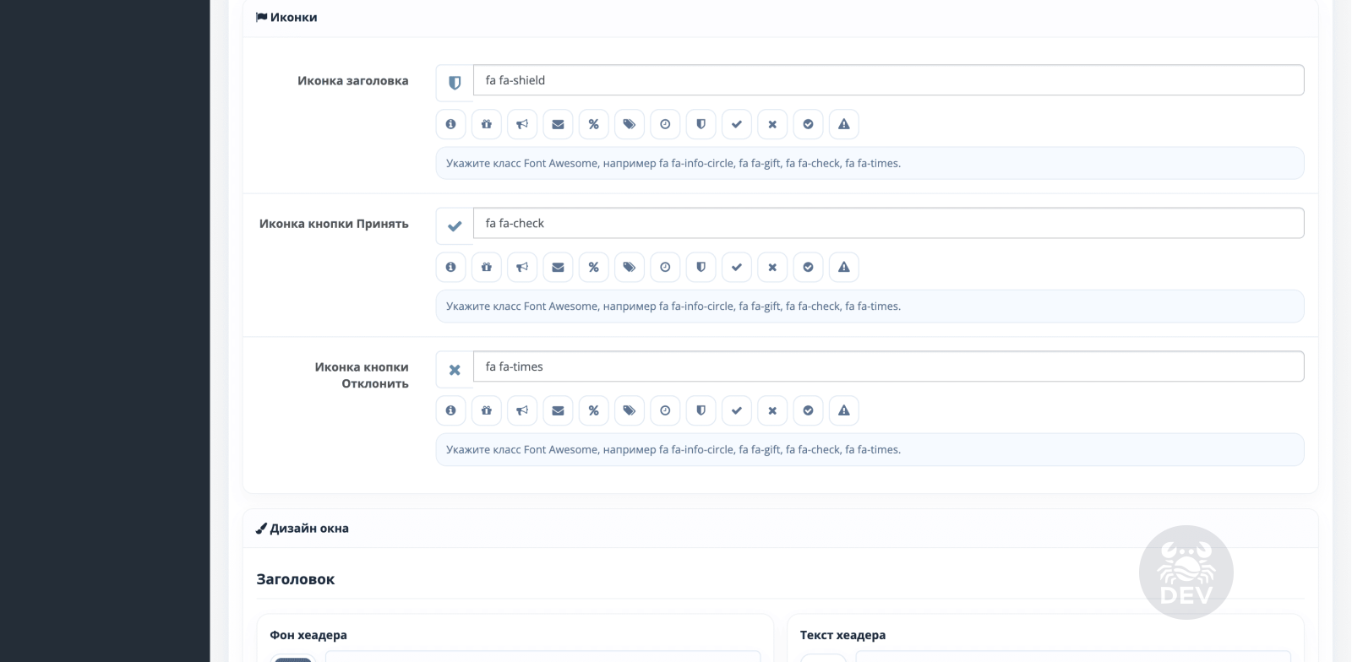Use checkmark icon preset for Иконка заголовка
Viewport: 1352px width, 662px height.
(737, 124)
